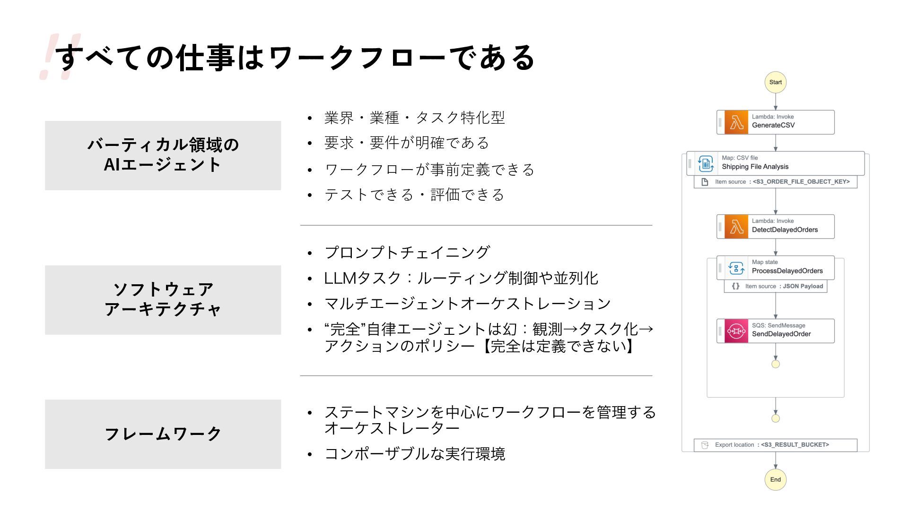
Task: Select the ProcessDelayedOrders Map state icon
Action: (736, 268)
